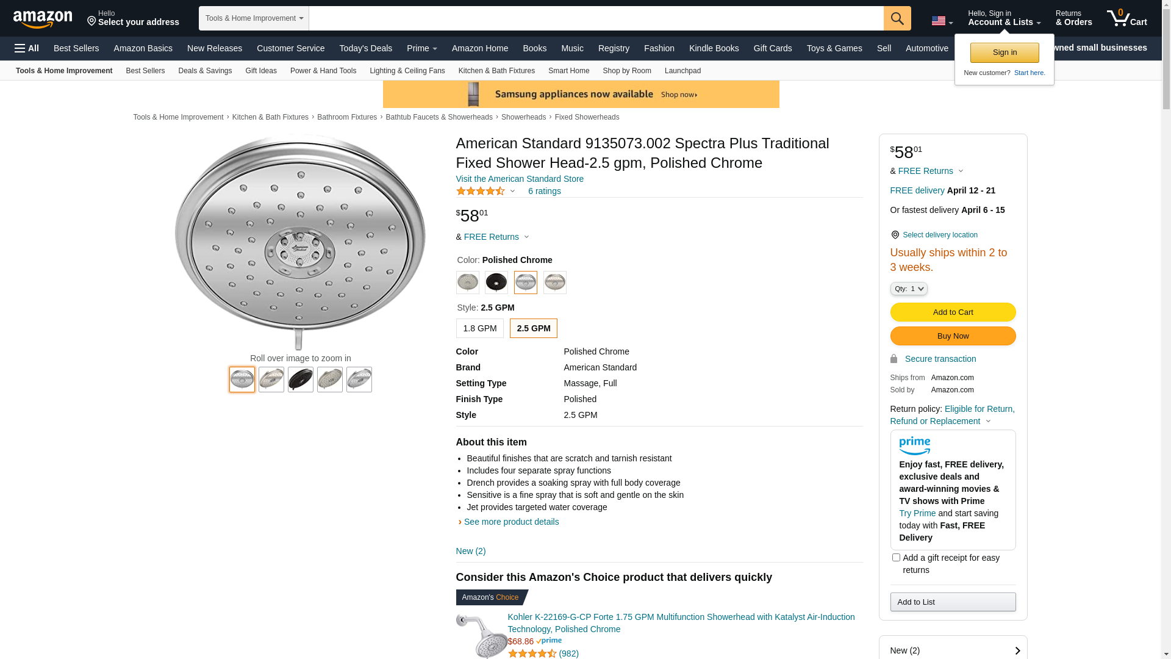Open the All hamburger menu

(27, 48)
